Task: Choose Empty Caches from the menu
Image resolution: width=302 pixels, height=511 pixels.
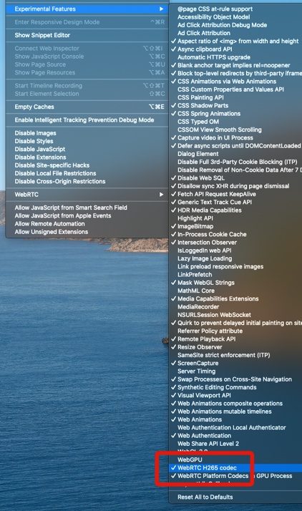Action: click(87, 107)
